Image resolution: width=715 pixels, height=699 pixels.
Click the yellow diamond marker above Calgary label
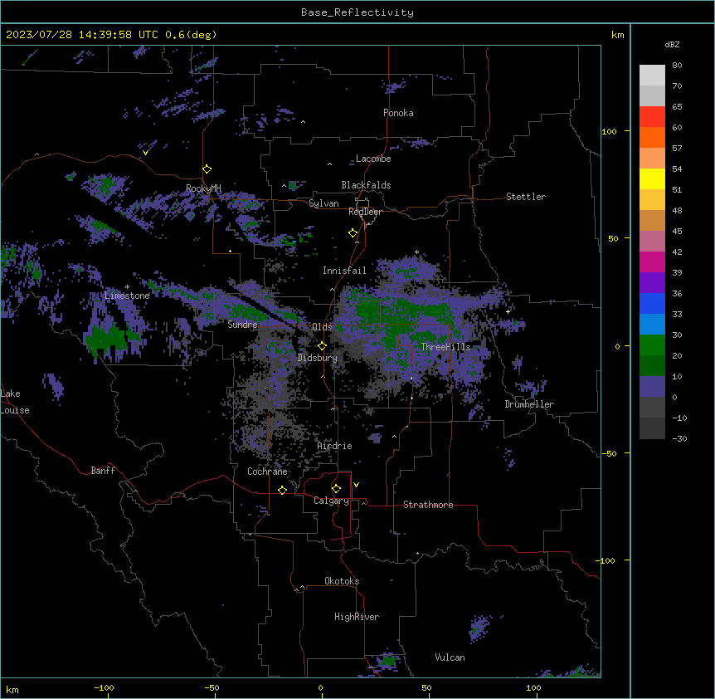click(x=336, y=489)
